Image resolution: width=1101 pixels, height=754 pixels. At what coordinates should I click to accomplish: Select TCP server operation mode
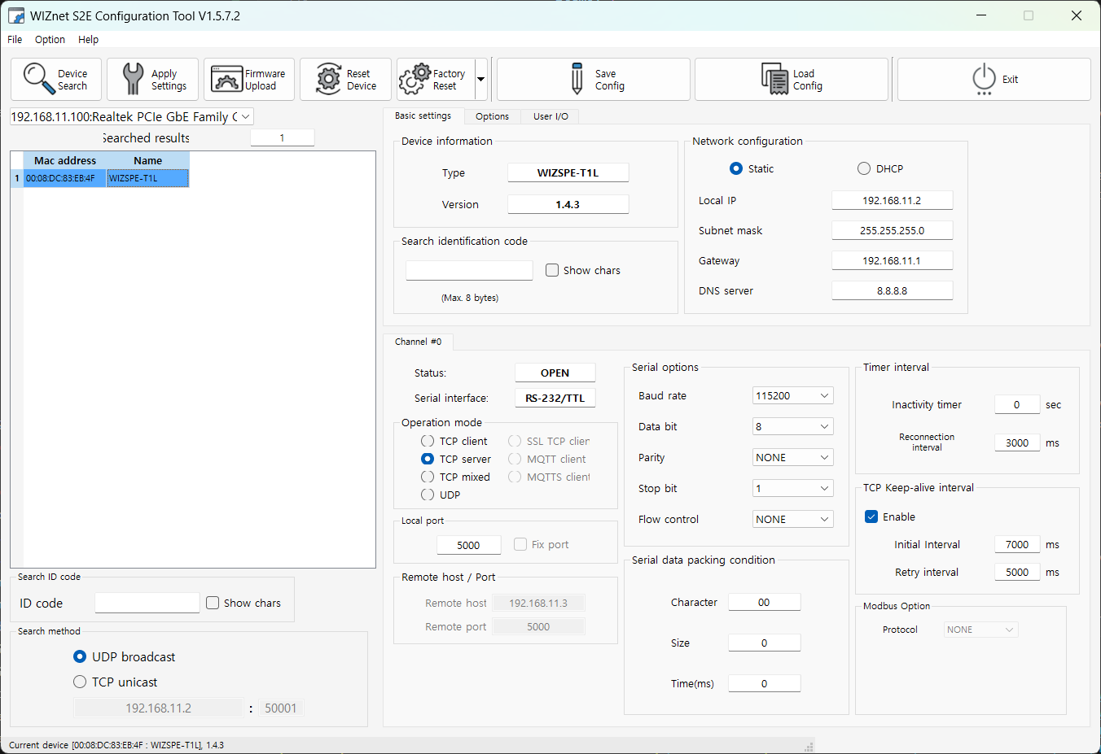tap(428, 459)
